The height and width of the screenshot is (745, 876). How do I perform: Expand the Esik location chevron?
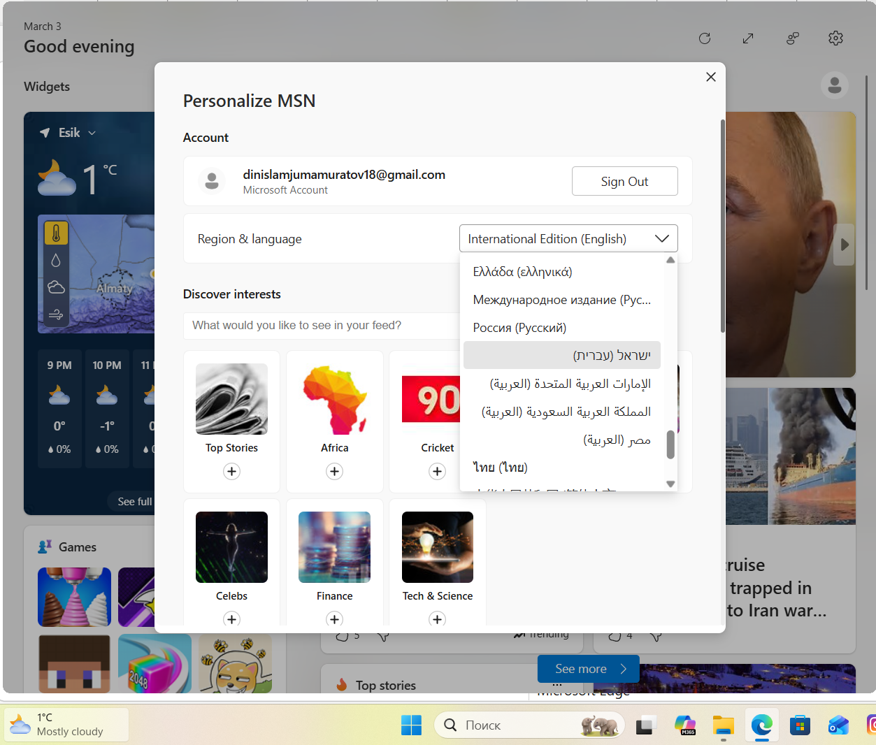point(92,133)
